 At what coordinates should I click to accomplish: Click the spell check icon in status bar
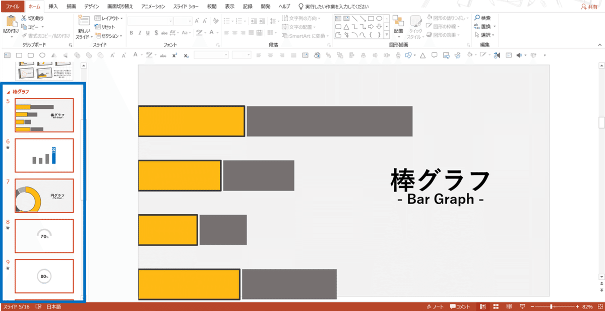click(38, 306)
